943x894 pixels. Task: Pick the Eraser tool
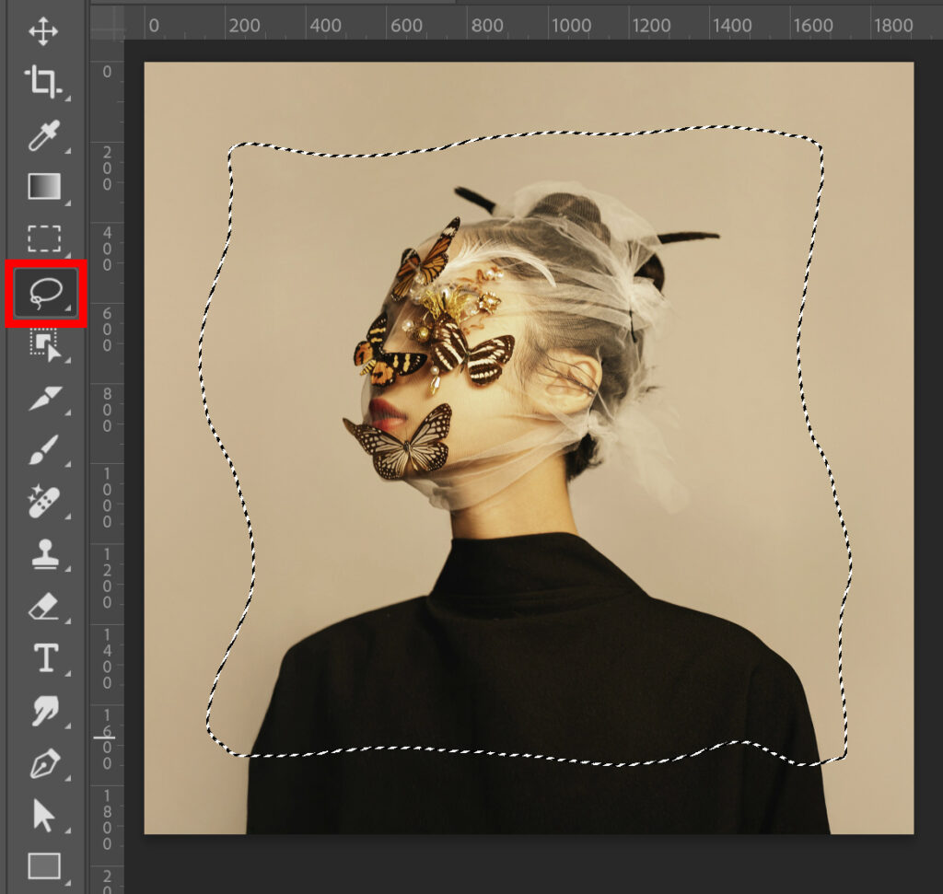click(43, 606)
